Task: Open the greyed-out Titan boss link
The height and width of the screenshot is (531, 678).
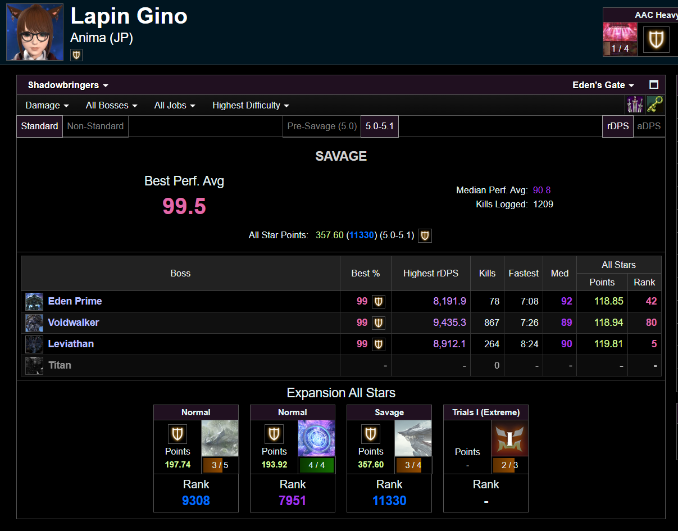Action: point(60,365)
